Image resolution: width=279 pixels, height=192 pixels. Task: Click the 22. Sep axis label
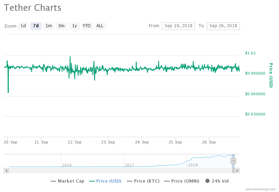(x=75, y=142)
